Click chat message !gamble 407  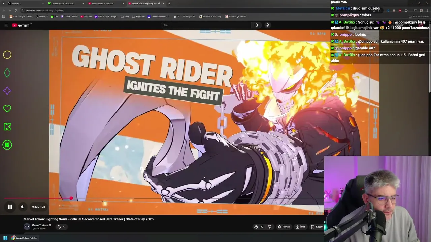tap(365, 48)
